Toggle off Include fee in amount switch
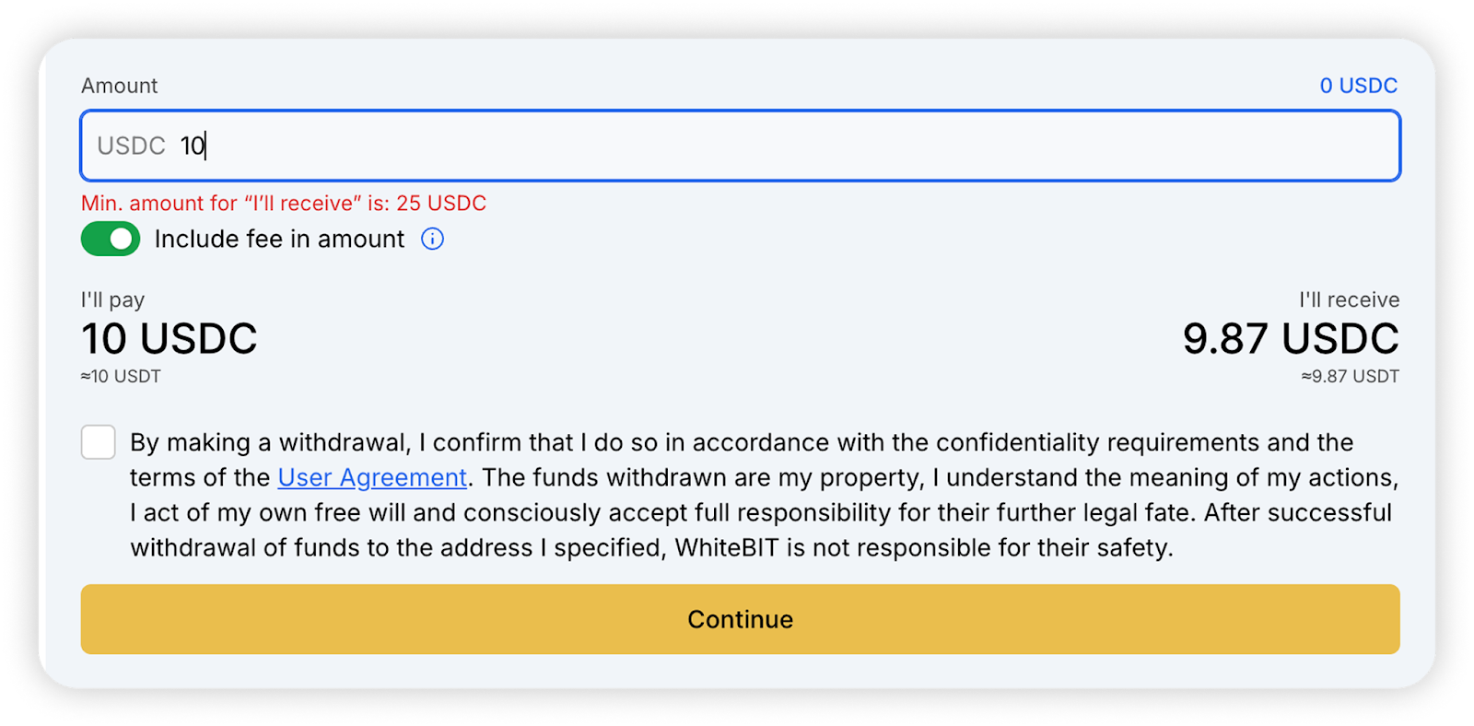1474x726 pixels. pyautogui.click(x=111, y=240)
